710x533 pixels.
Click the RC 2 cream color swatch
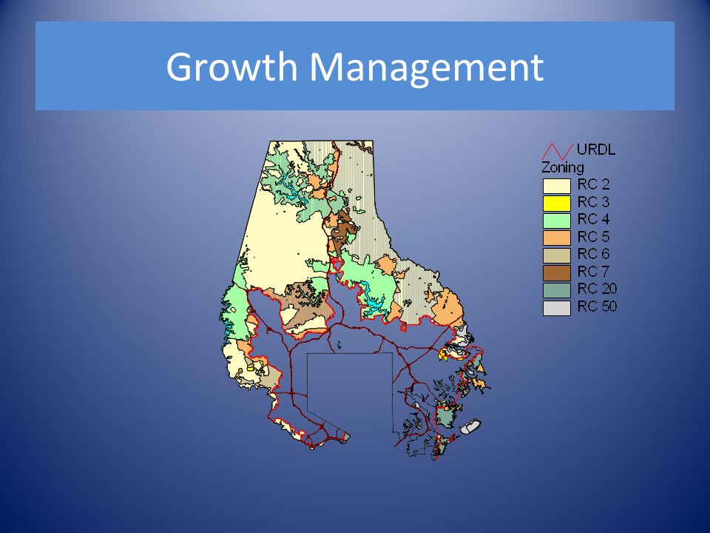[x=556, y=186]
